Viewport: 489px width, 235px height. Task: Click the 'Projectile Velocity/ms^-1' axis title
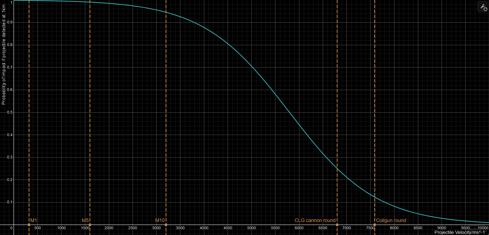coord(460,232)
